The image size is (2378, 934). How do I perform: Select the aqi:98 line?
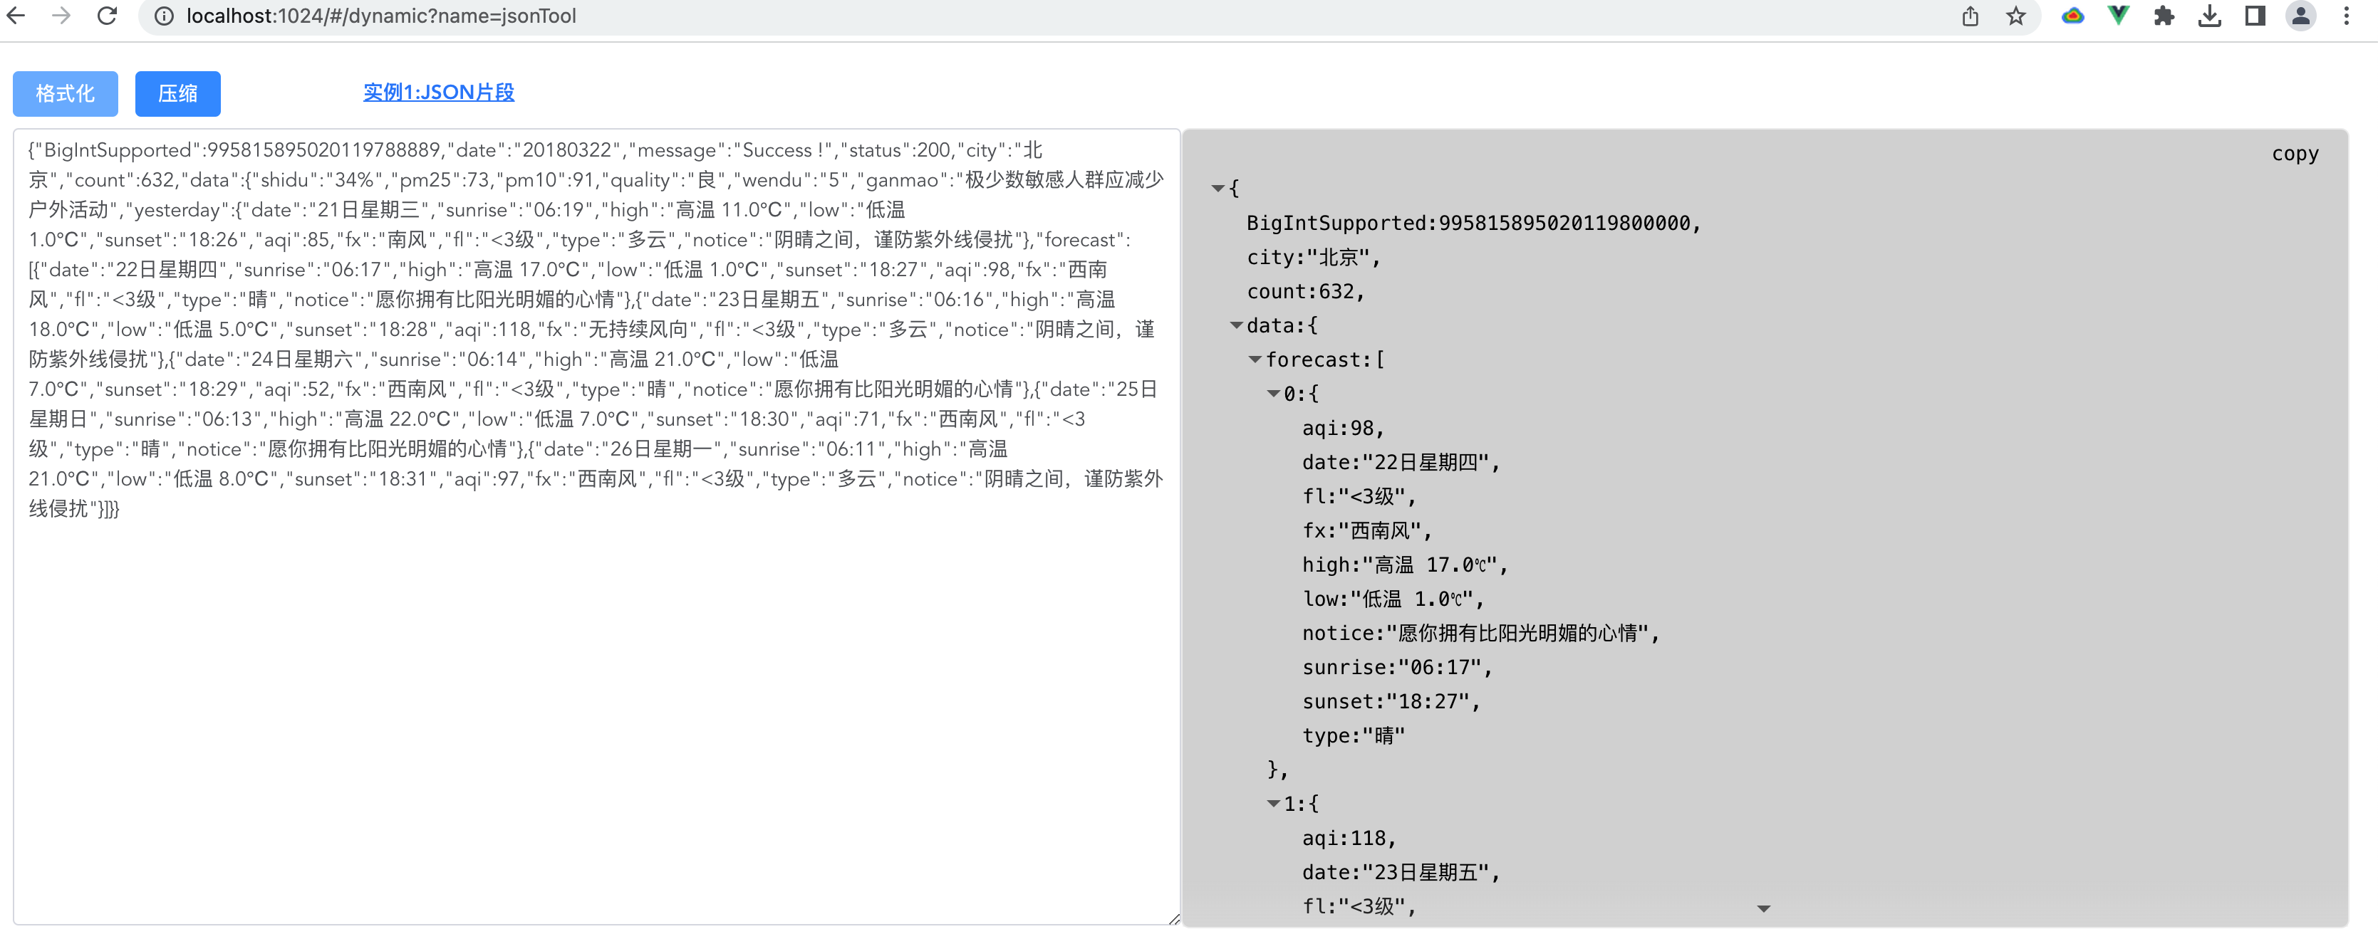[x=1343, y=427]
